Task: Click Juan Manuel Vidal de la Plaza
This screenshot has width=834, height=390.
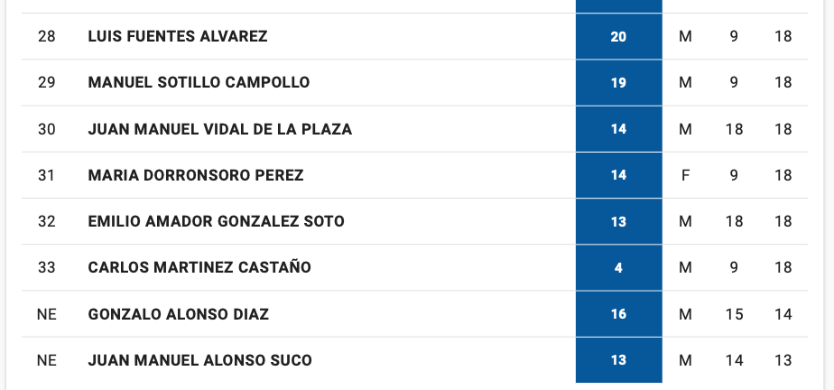Action: pyautogui.click(x=220, y=129)
